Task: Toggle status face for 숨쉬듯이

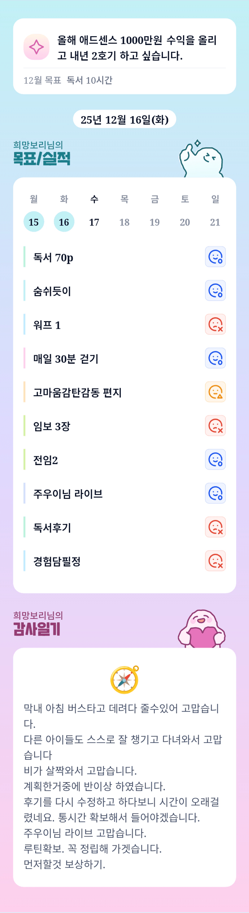Action: [215, 291]
